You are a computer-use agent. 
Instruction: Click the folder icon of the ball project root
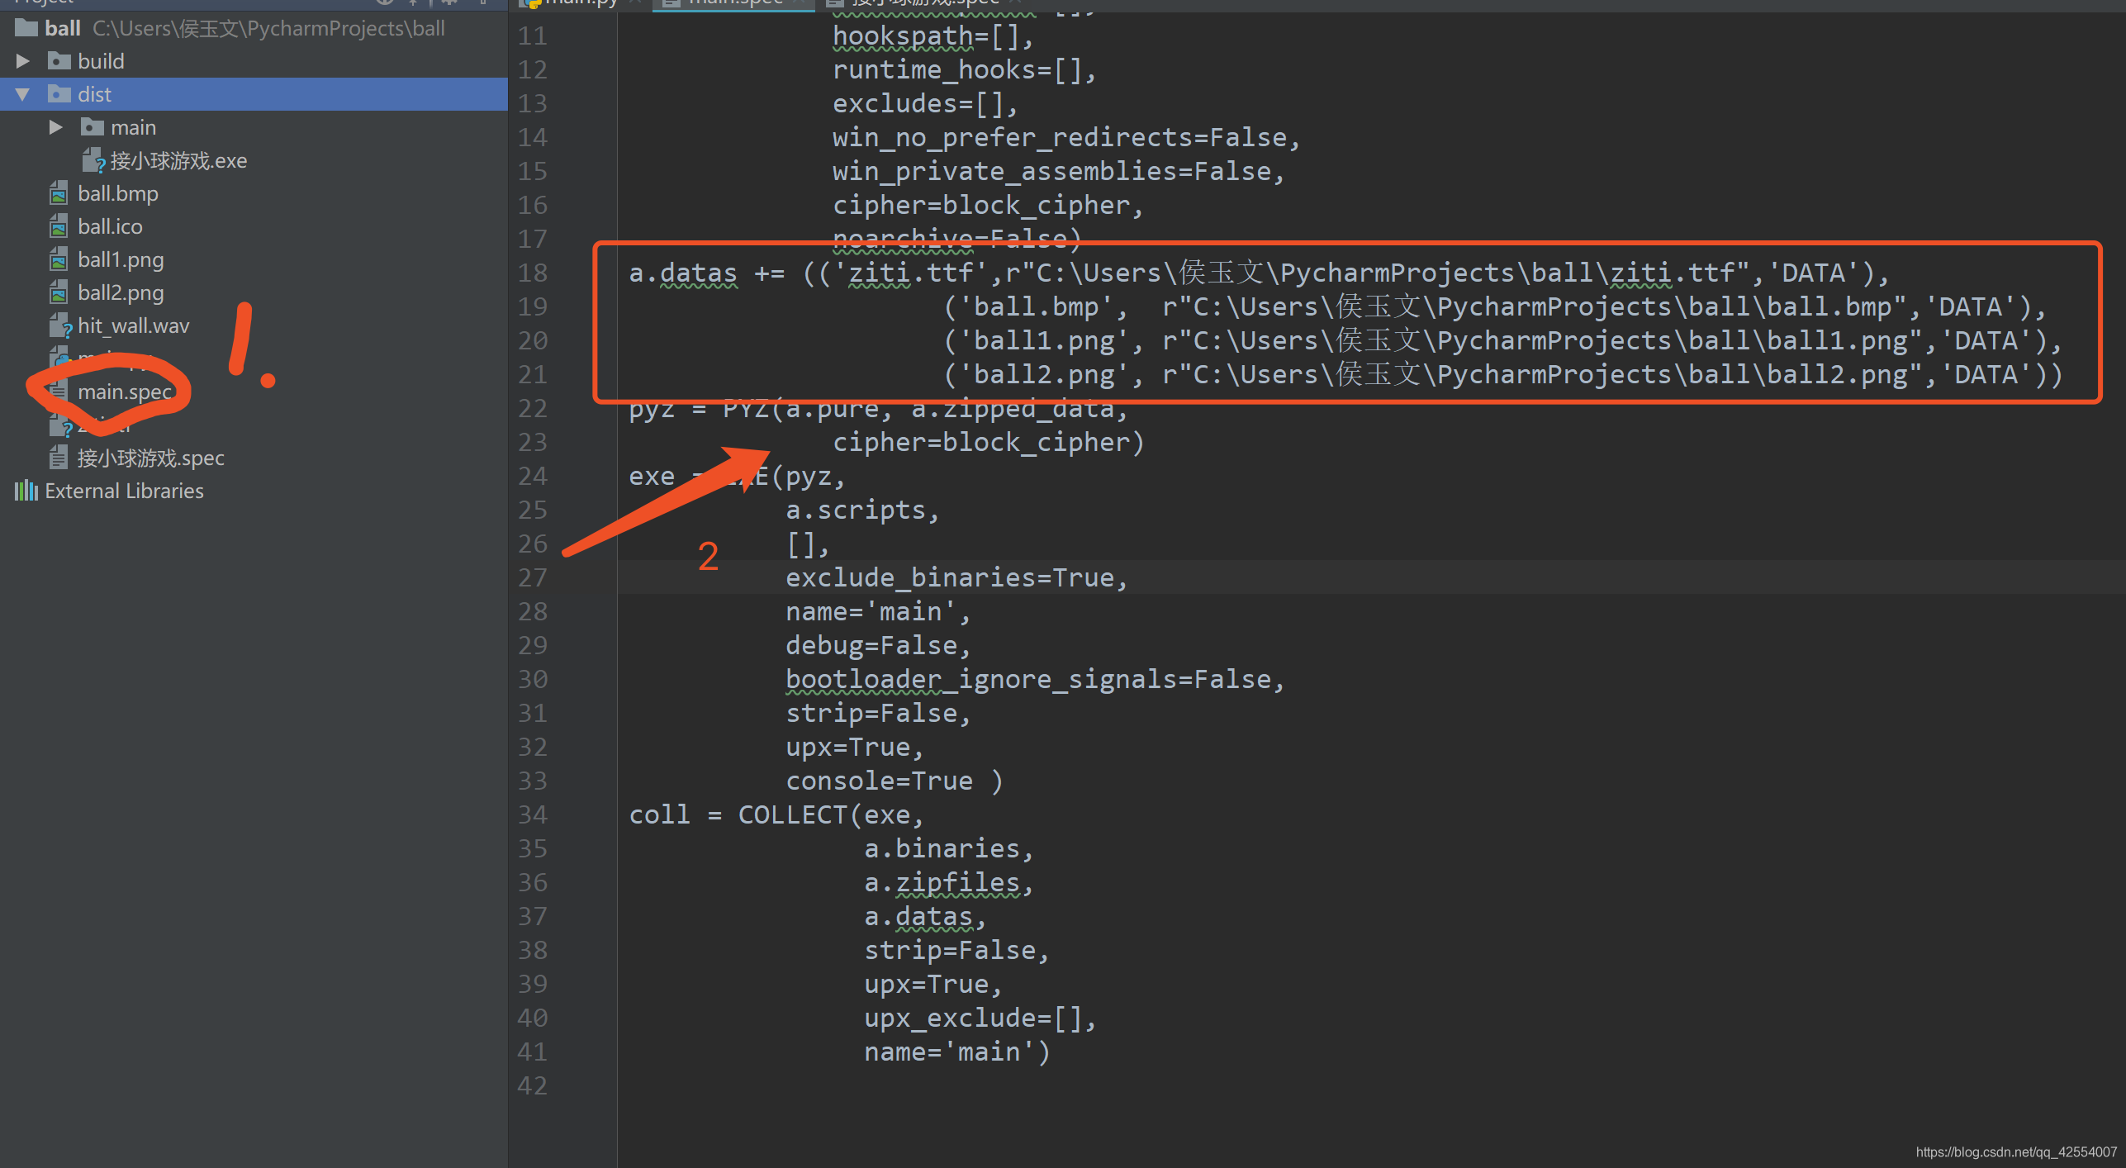coord(25,27)
